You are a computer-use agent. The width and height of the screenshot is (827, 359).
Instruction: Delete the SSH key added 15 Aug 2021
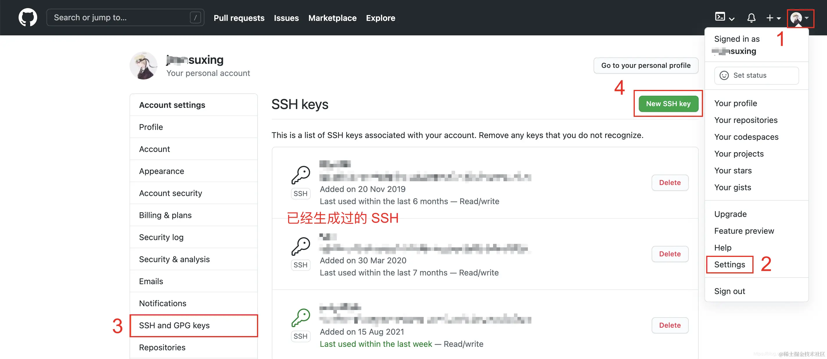pyautogui.click(x=670, y=325)
